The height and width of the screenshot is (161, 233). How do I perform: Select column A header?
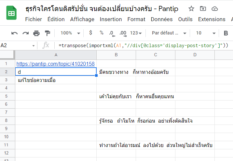(56, 55)
